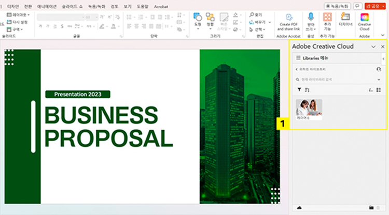Toggle the strikethrough S button

pyautogui.click(x=62, y=26)
